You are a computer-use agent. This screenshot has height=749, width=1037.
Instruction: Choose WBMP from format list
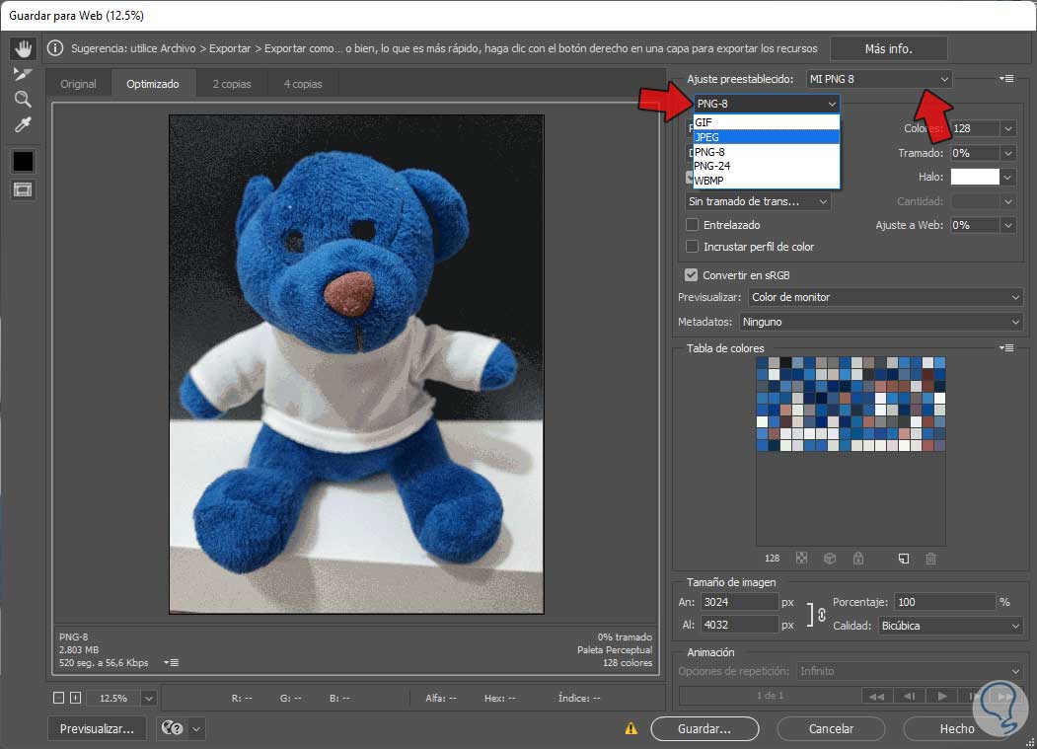[767, 181]
